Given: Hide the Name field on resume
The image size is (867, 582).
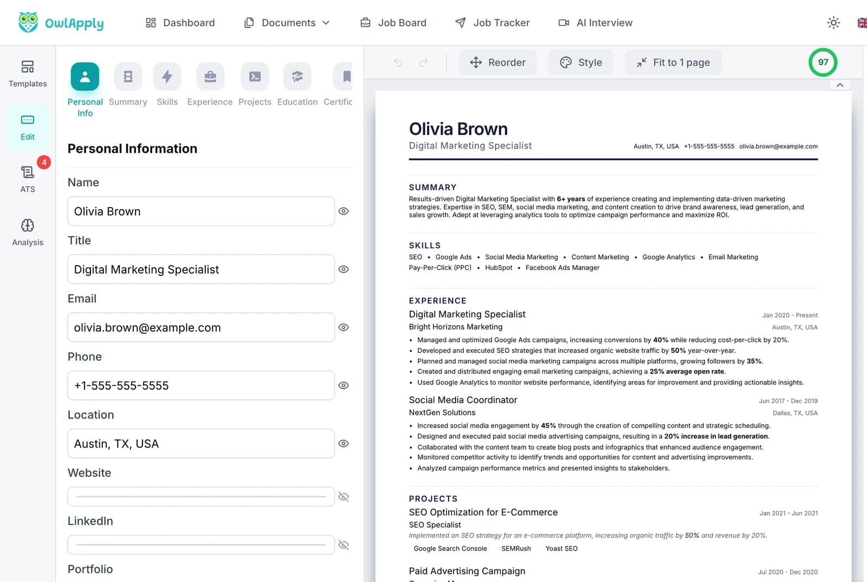Looking at the screenshot, I should 344,211.
